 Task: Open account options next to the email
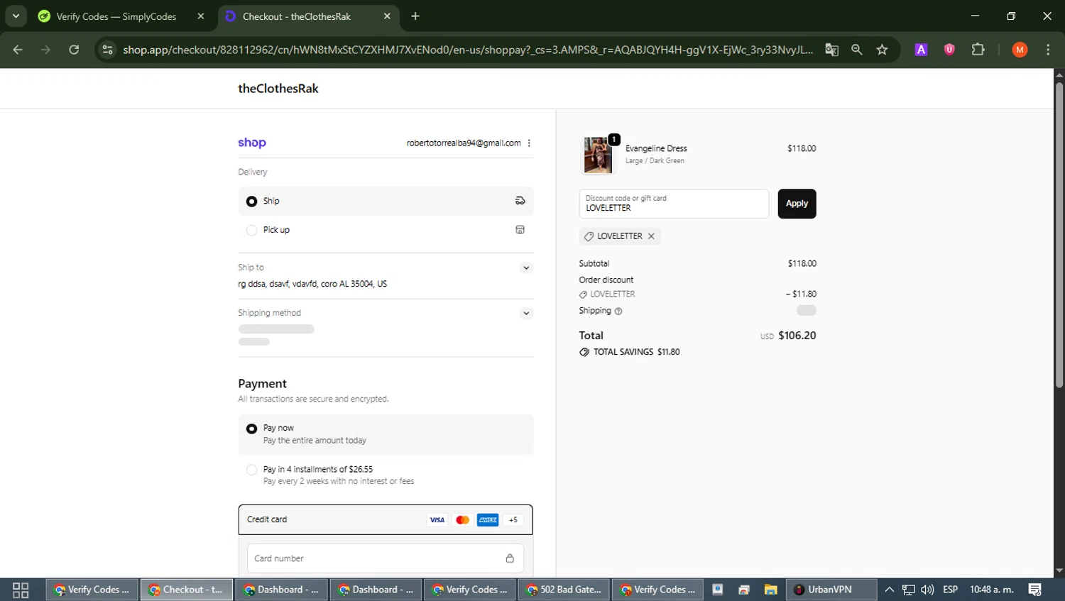(529, 143)
